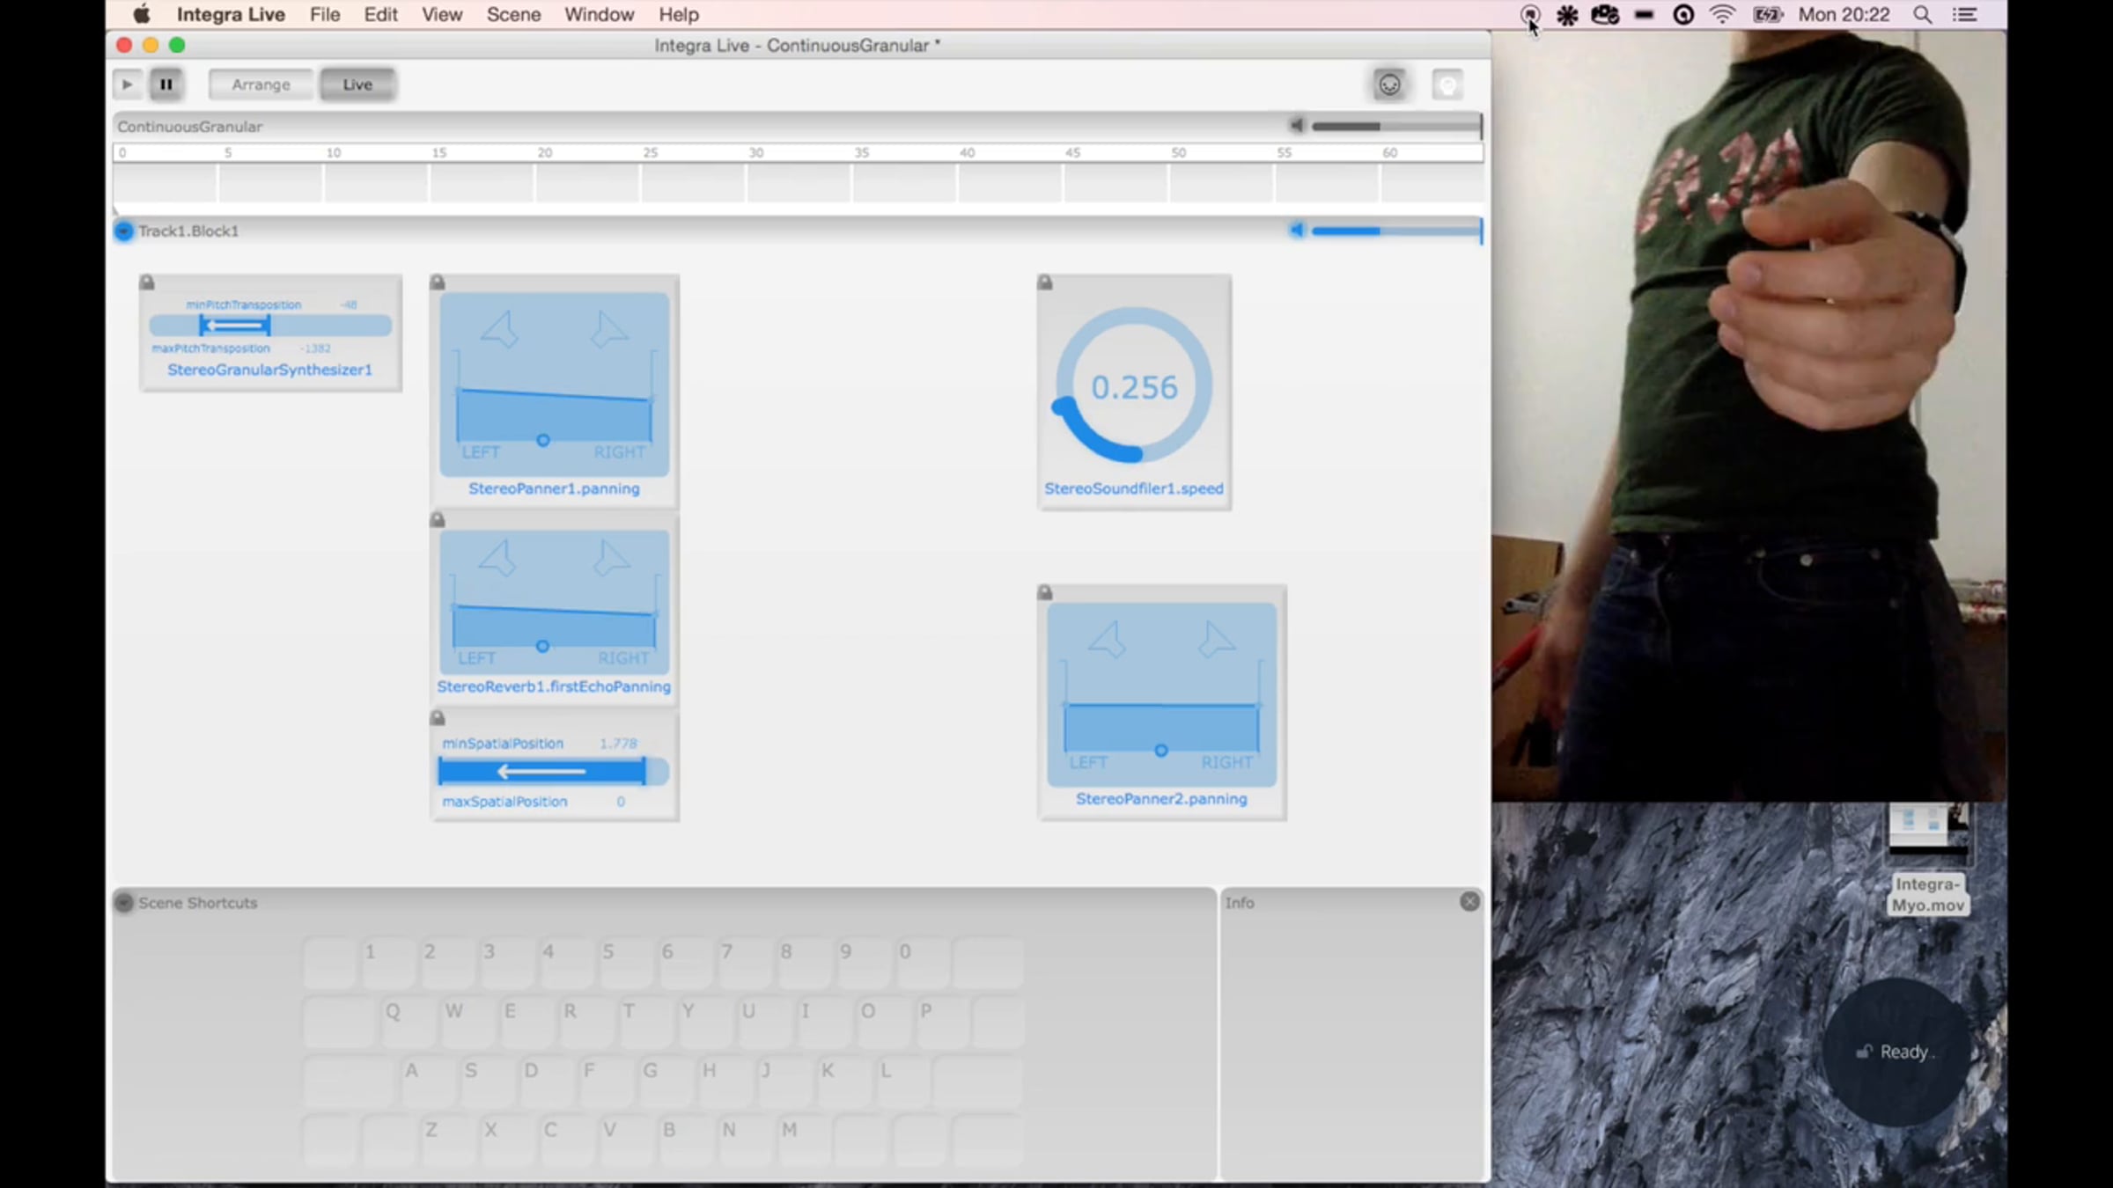
Task: Click the Q key in Scene Shortcuts
Action: coord(409,1022)
